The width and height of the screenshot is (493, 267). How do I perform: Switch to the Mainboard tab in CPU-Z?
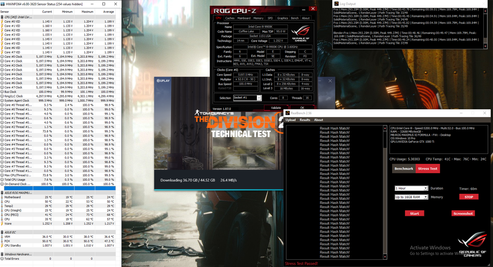244,18
